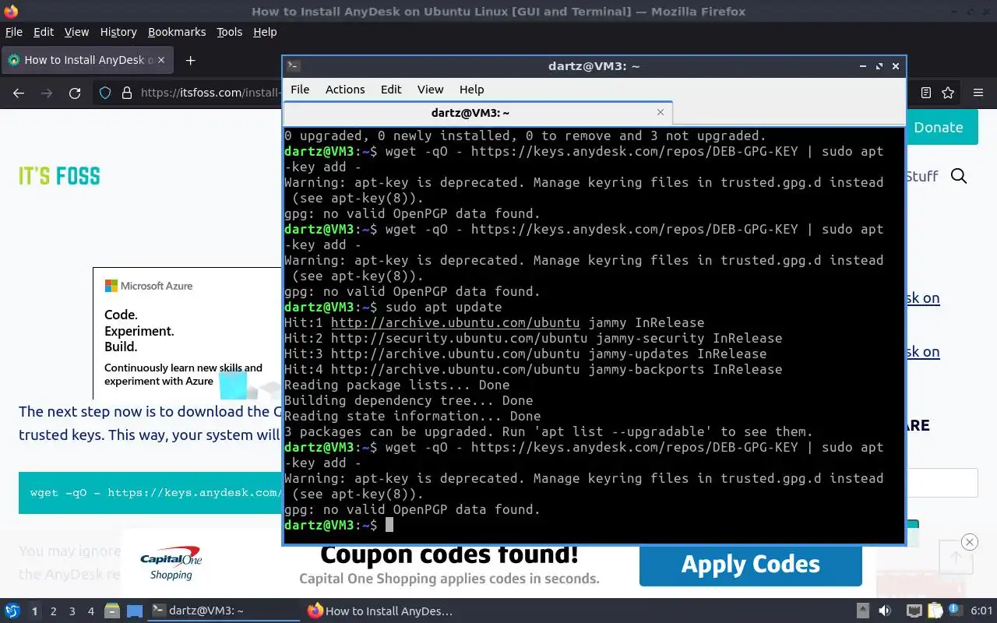This screenshot has height=623, width=997.
Task: Switch to workspace 2 in pager
Action: [x=54, y=611]
